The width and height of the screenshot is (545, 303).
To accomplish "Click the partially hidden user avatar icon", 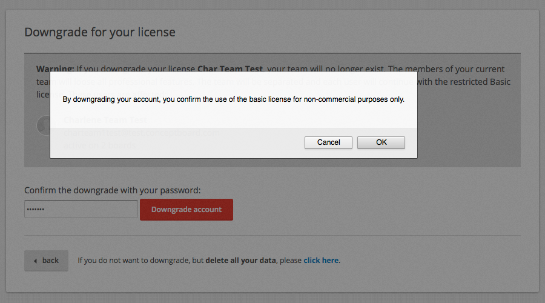I will (x=44, y=125).
